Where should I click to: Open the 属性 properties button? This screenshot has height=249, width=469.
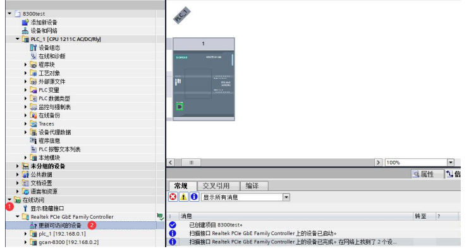click(423, 174)
